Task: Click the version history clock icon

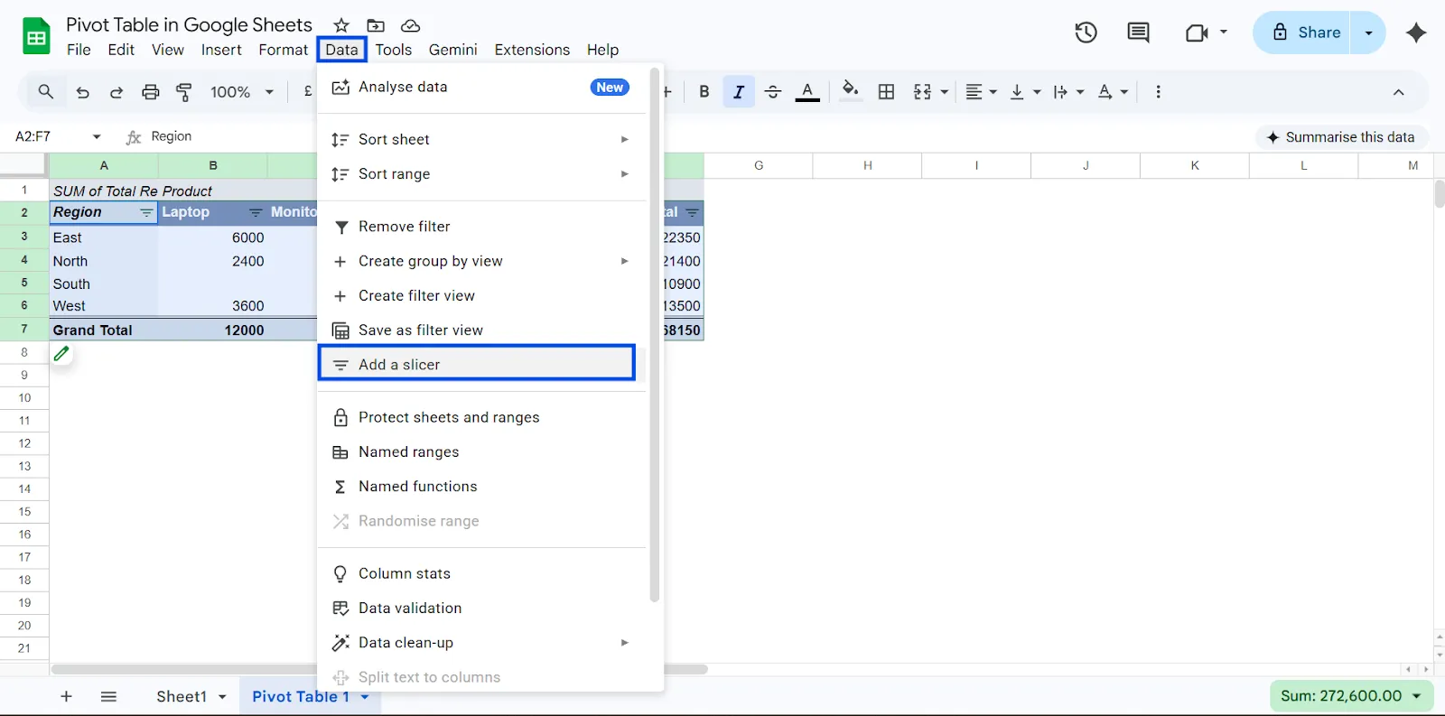Action: [x=1086, y=33]
